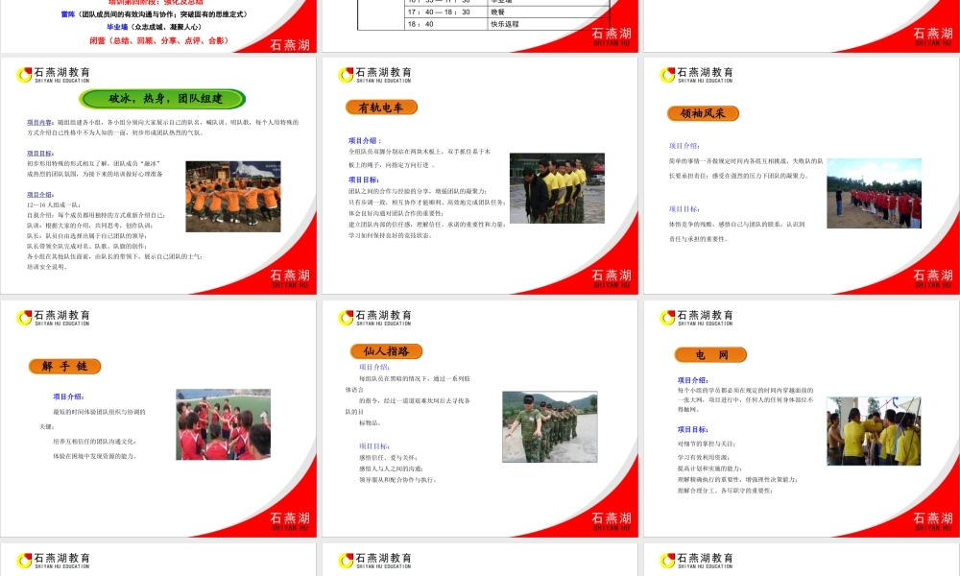The width and height of the screenshot is (960, 576).
Task: Click the photo in the 领袖风采 slide
Action: pyautogui.click(x=874, y=193)
